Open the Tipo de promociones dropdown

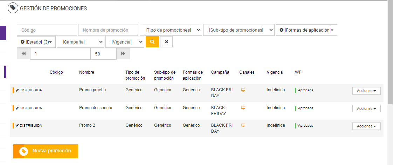point(171,30)
